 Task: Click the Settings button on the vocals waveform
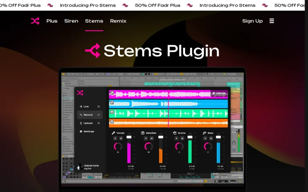click(x=219, y=93)
